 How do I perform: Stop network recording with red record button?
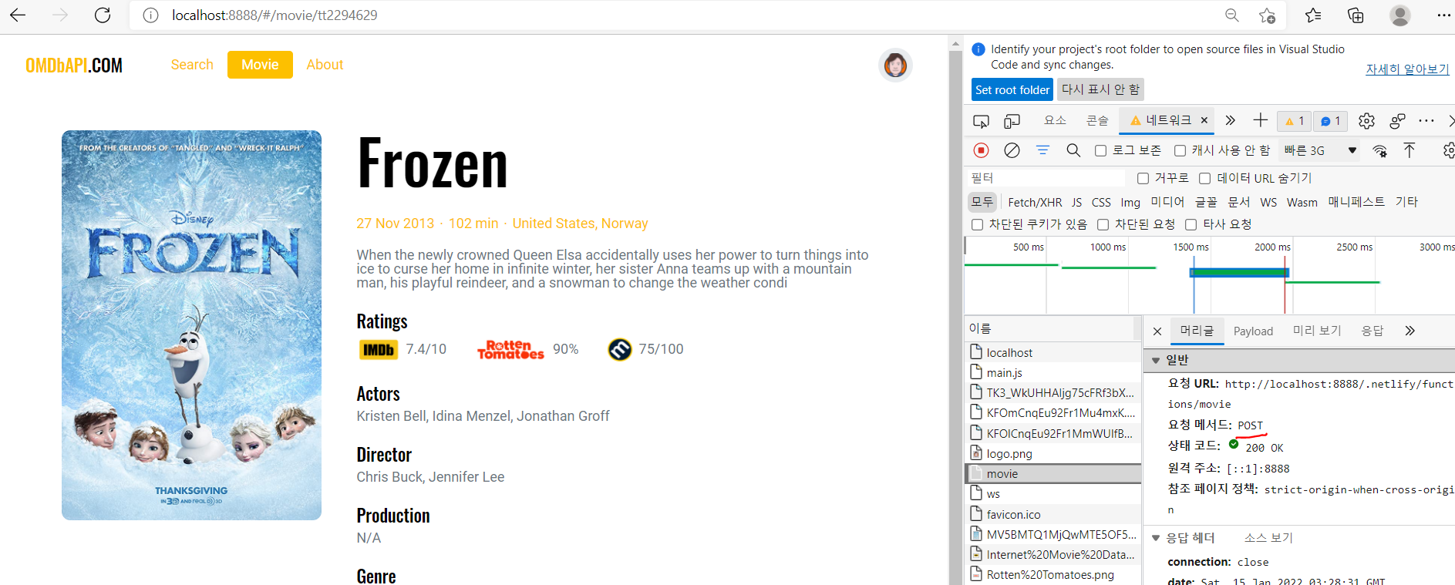981,150
